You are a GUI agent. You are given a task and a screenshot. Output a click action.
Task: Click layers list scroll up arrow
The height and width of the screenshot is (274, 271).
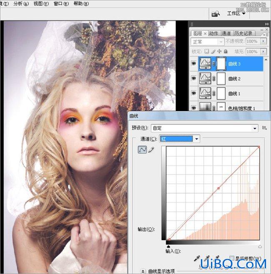pos(266,59)
